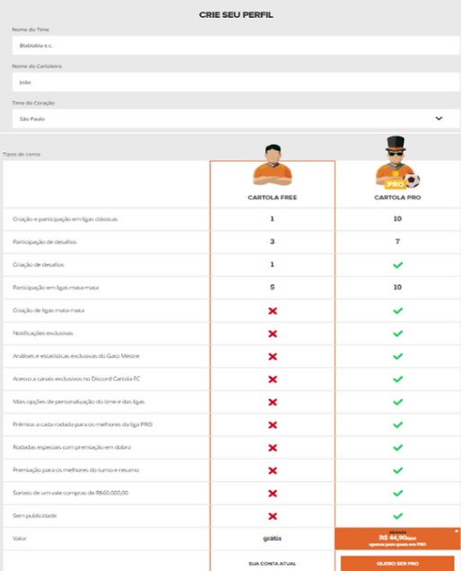Click the Nome do Cartoleiro input field
The height and width of the screenshot is (571, 461).
click(x=235, y=83)
